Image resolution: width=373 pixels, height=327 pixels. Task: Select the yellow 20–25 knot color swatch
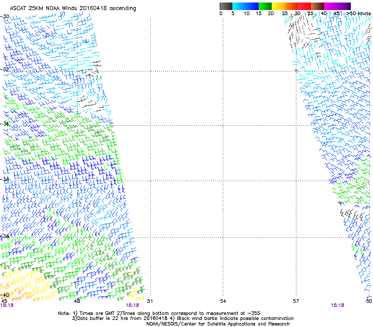[x=278, y=6]
